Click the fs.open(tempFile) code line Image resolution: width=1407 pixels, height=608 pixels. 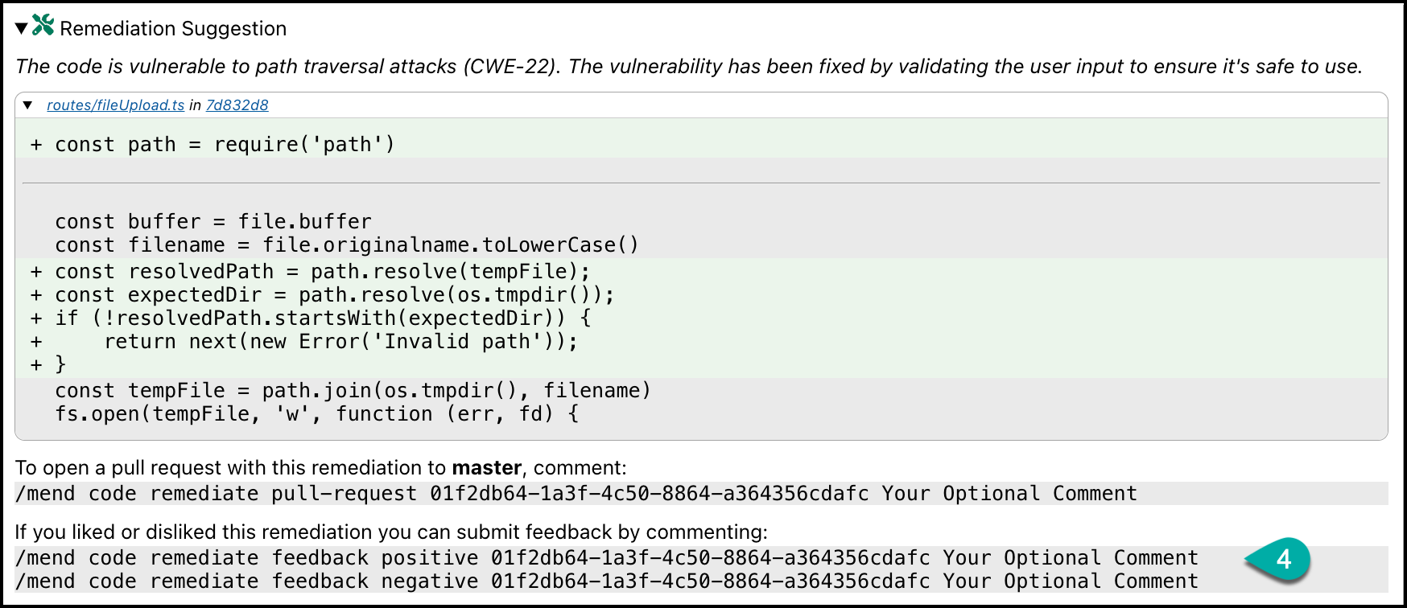[316, 414]
